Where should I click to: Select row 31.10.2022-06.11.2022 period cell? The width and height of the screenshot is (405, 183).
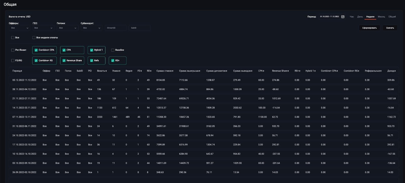[24, 126]
